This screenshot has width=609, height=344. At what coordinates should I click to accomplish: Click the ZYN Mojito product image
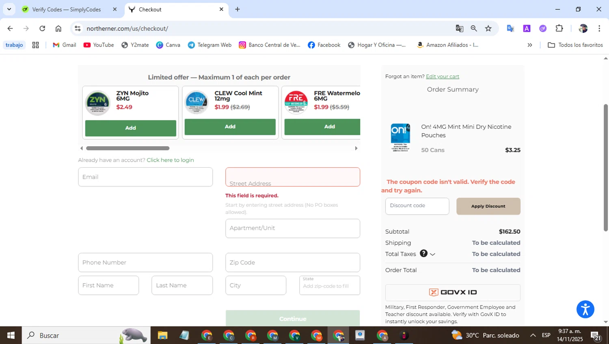[x=98, y=103]
